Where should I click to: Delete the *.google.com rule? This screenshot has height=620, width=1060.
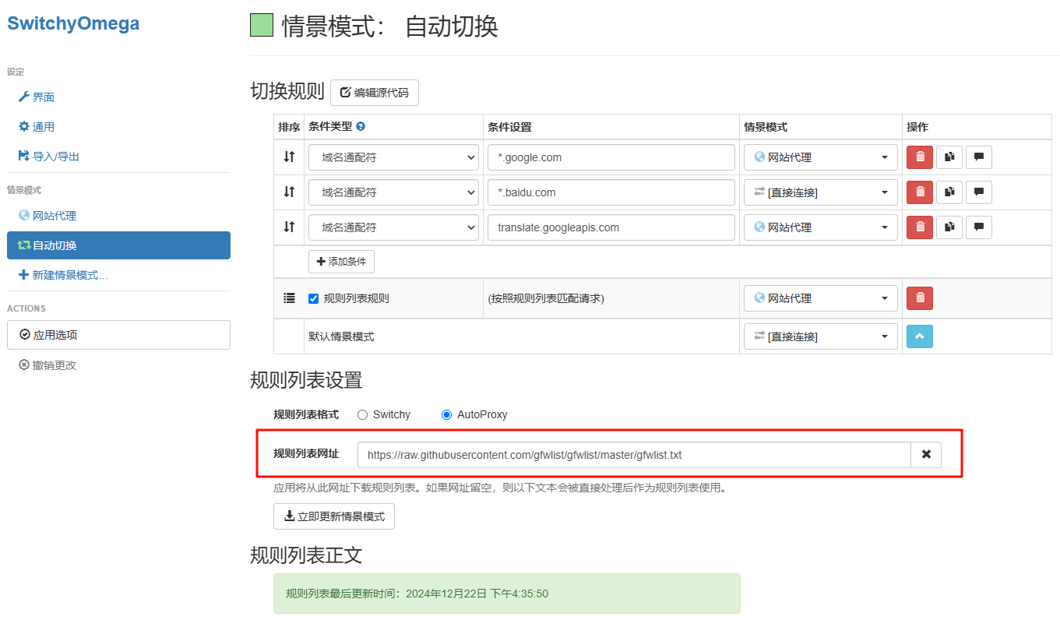pos(919,157)
